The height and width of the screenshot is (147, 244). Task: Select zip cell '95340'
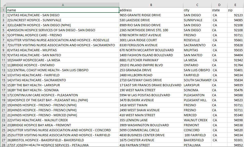coord(236,115)
